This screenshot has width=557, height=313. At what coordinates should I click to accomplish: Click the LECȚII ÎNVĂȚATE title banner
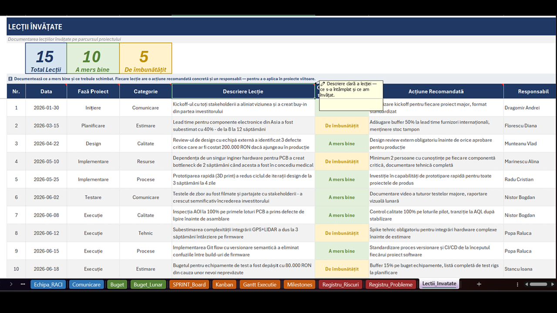[x=282, y=27]
